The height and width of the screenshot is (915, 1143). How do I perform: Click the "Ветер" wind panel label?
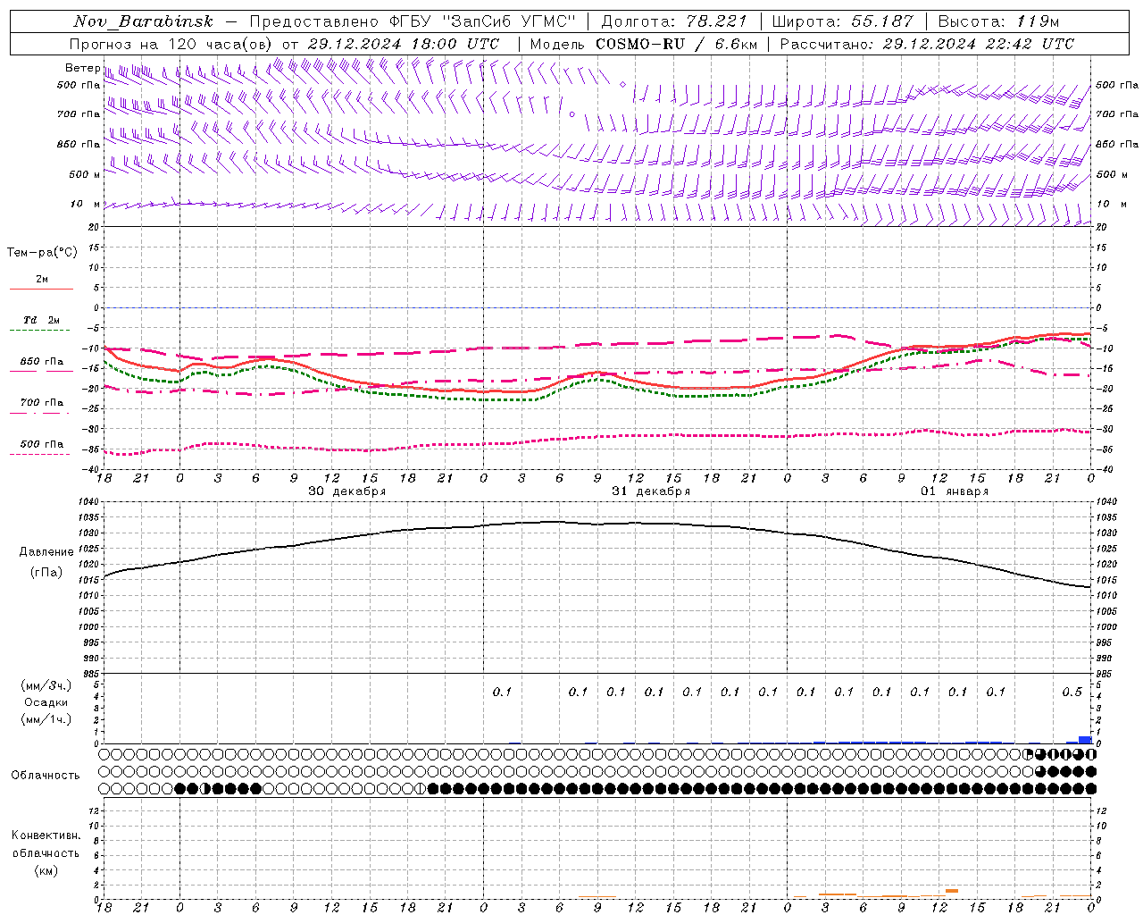[x=81, y=68]
